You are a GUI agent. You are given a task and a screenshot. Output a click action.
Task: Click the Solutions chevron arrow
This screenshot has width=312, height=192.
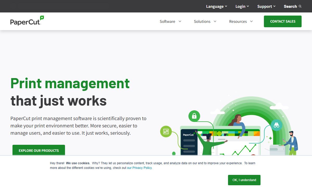click(215, 22)
